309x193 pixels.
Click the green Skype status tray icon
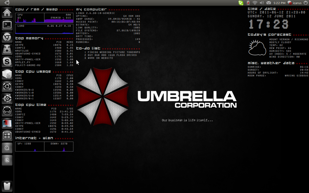(241, 3)
